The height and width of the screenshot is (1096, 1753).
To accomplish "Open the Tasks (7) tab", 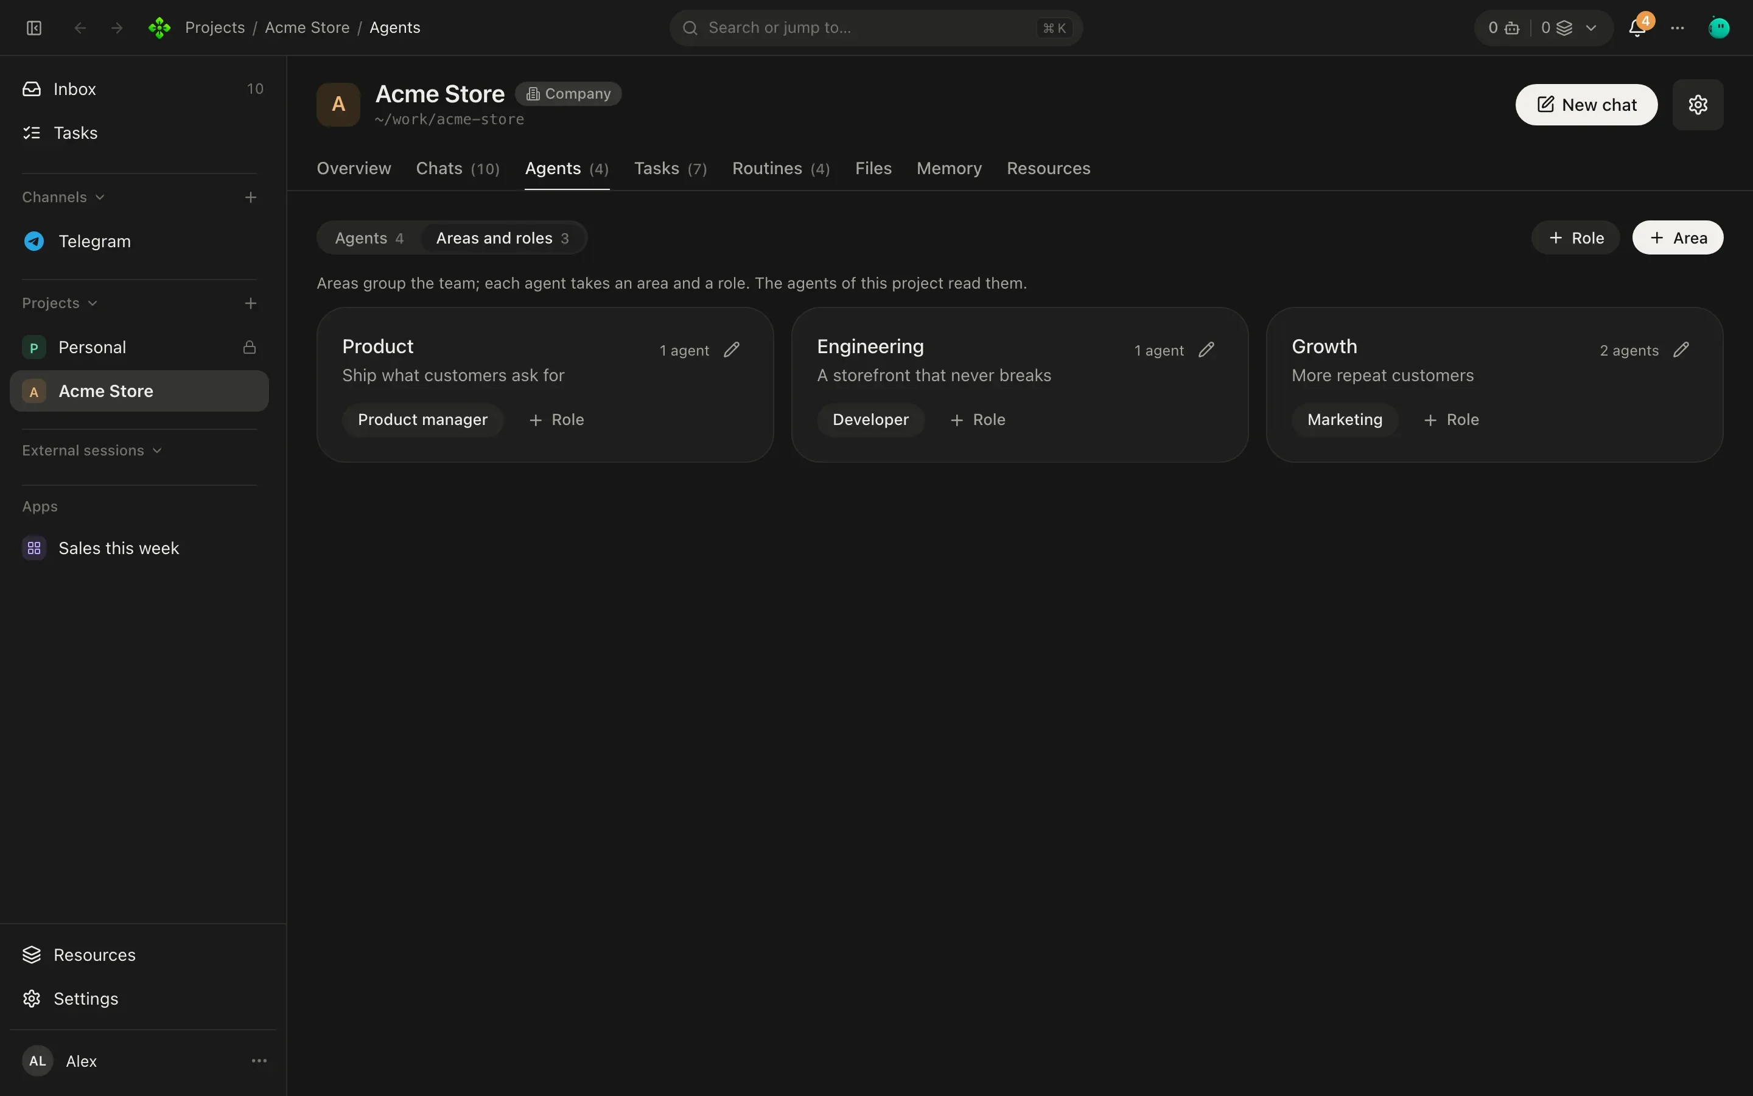I will [x=670, y=168].
